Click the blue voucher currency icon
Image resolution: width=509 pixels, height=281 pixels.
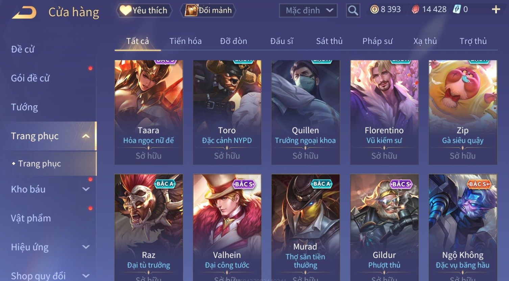457,9
